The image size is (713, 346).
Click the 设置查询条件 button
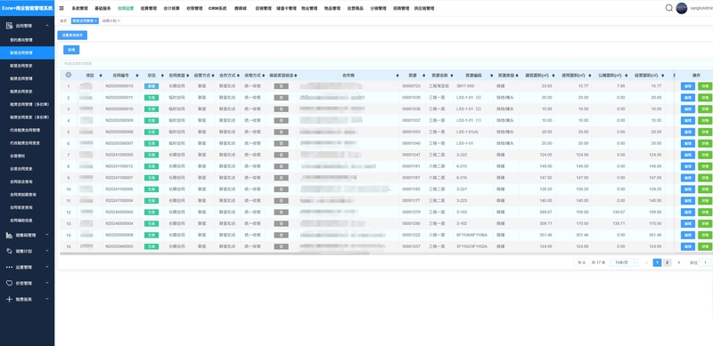coord(72,36)
